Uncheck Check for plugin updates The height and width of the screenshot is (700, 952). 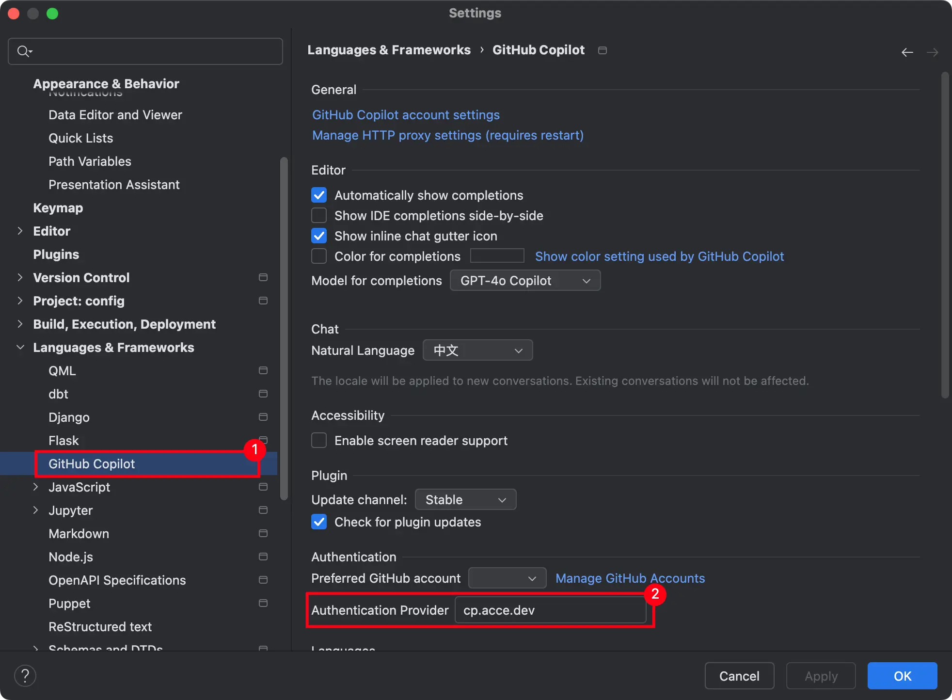click(319, 522)
